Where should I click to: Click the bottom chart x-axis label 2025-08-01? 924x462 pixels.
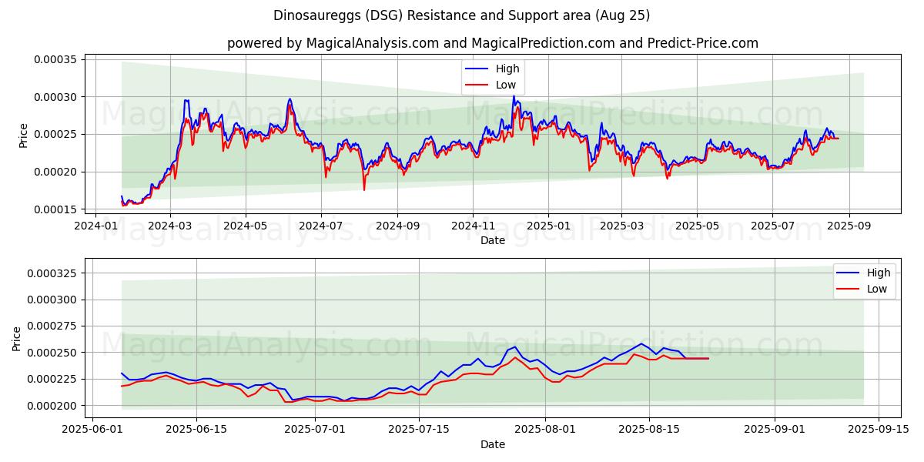pyautogui.click(x=545, y=430)
